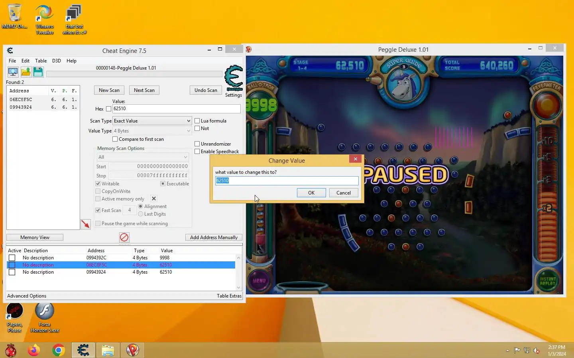Open the Table menu
This screenshot has height=358, width=574.
click(41, 61)
